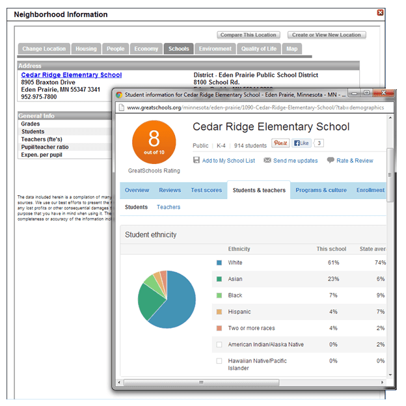Open the Programs & culture tab
Viewport: 406px width, 406px height.
click(321, 190)
